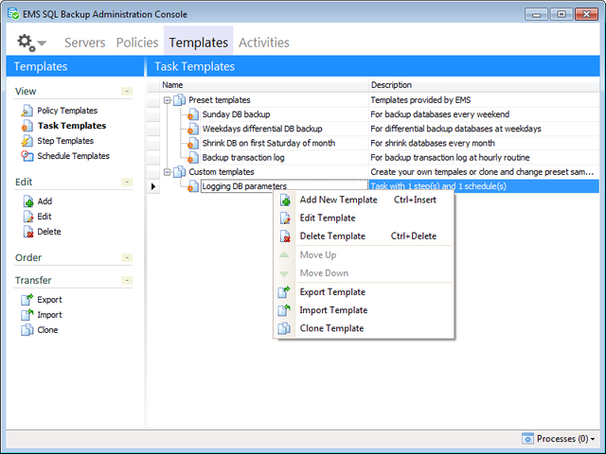Choose Clone Template from context menu
Viewport: 606px width, 454px height.
click(x=364, y=328)
